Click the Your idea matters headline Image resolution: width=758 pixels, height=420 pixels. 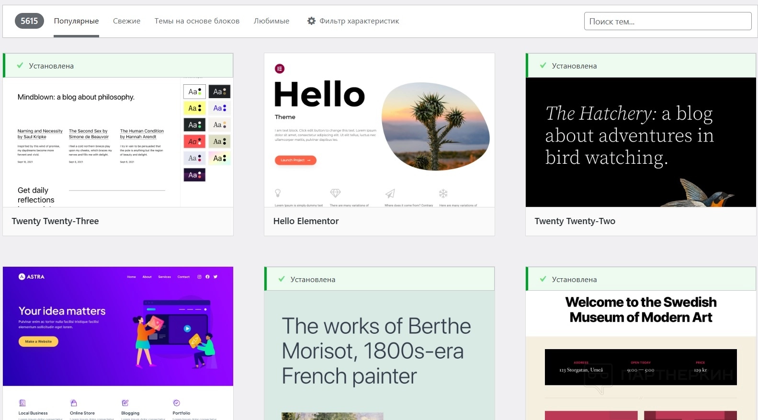62,311
